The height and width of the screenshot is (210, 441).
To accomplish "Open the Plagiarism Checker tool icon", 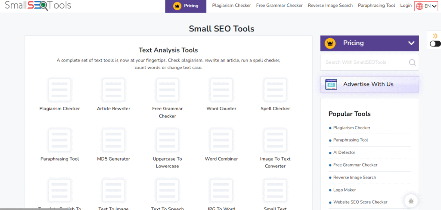I will point(59,90).
